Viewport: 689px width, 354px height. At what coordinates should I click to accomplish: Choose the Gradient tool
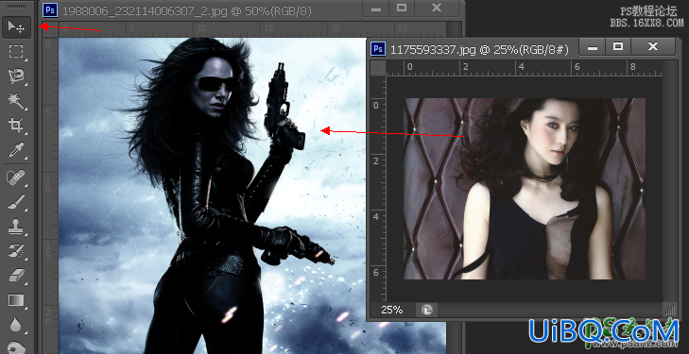(17, 300)
